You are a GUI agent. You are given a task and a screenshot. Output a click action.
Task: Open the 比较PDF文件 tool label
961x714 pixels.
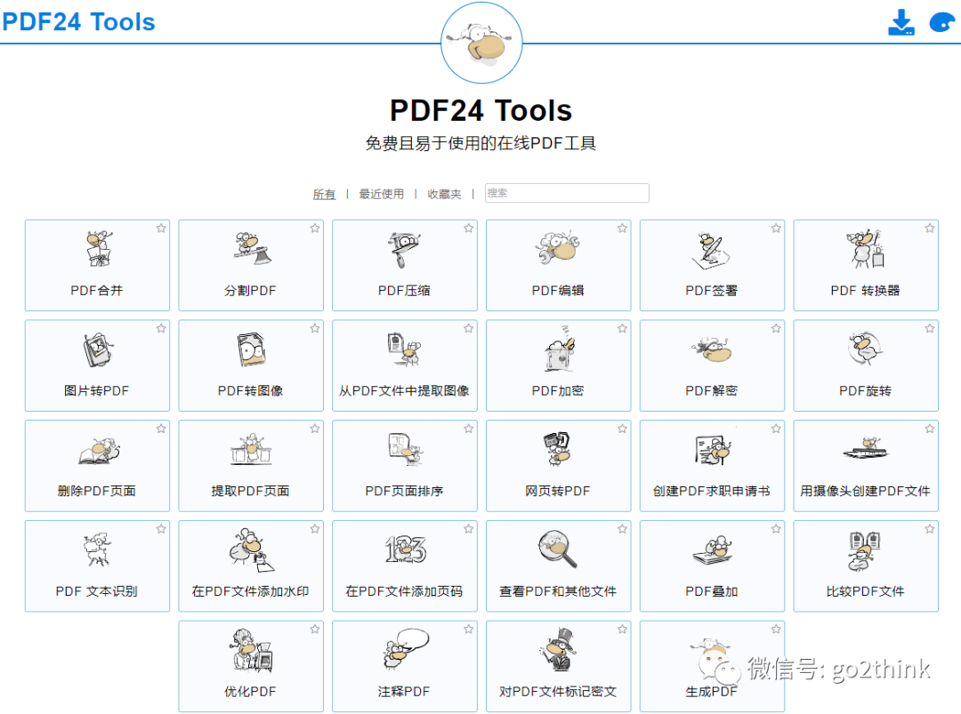(x=866, y=591)
